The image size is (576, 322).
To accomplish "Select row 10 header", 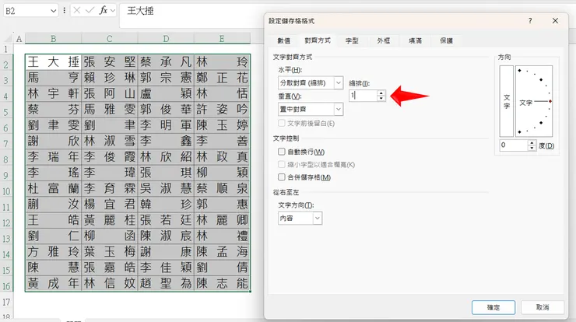I will click(6, 191).
